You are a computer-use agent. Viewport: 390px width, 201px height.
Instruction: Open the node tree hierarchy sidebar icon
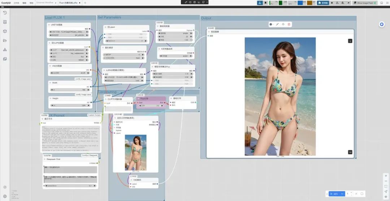(x=5, y=50)
